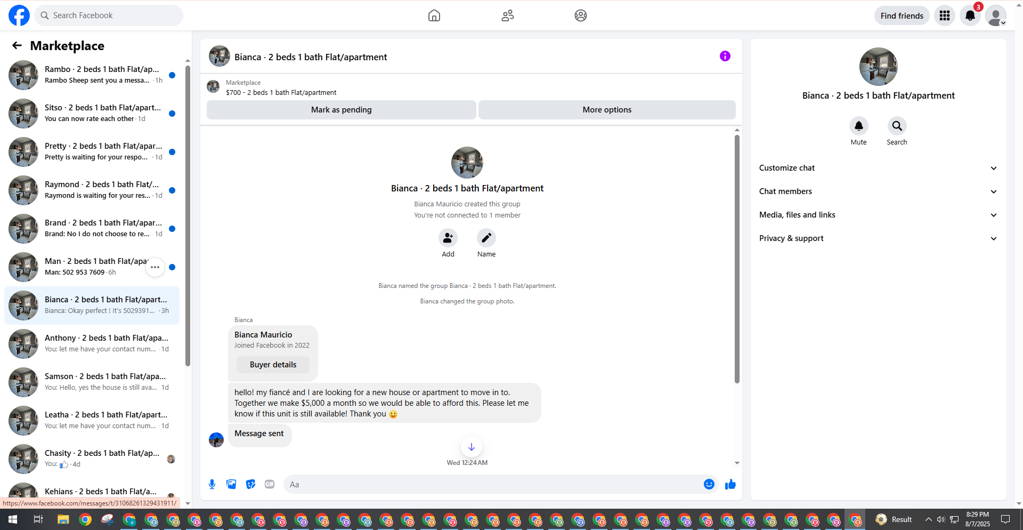Click the Search Facebook field
The image size is (1023, 530).
(109, 15)
